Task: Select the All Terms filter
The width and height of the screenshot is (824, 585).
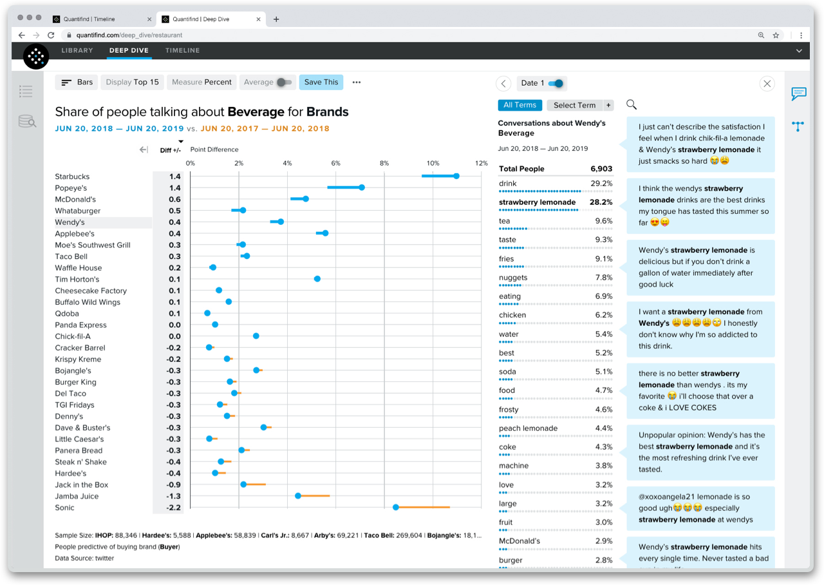Action: [520, 105]
